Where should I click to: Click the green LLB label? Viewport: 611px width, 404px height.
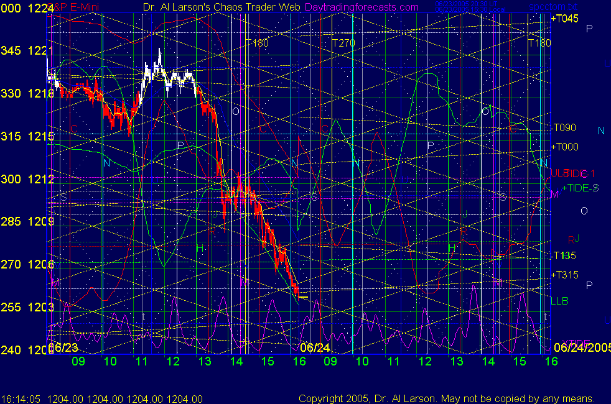pos(559,301)
